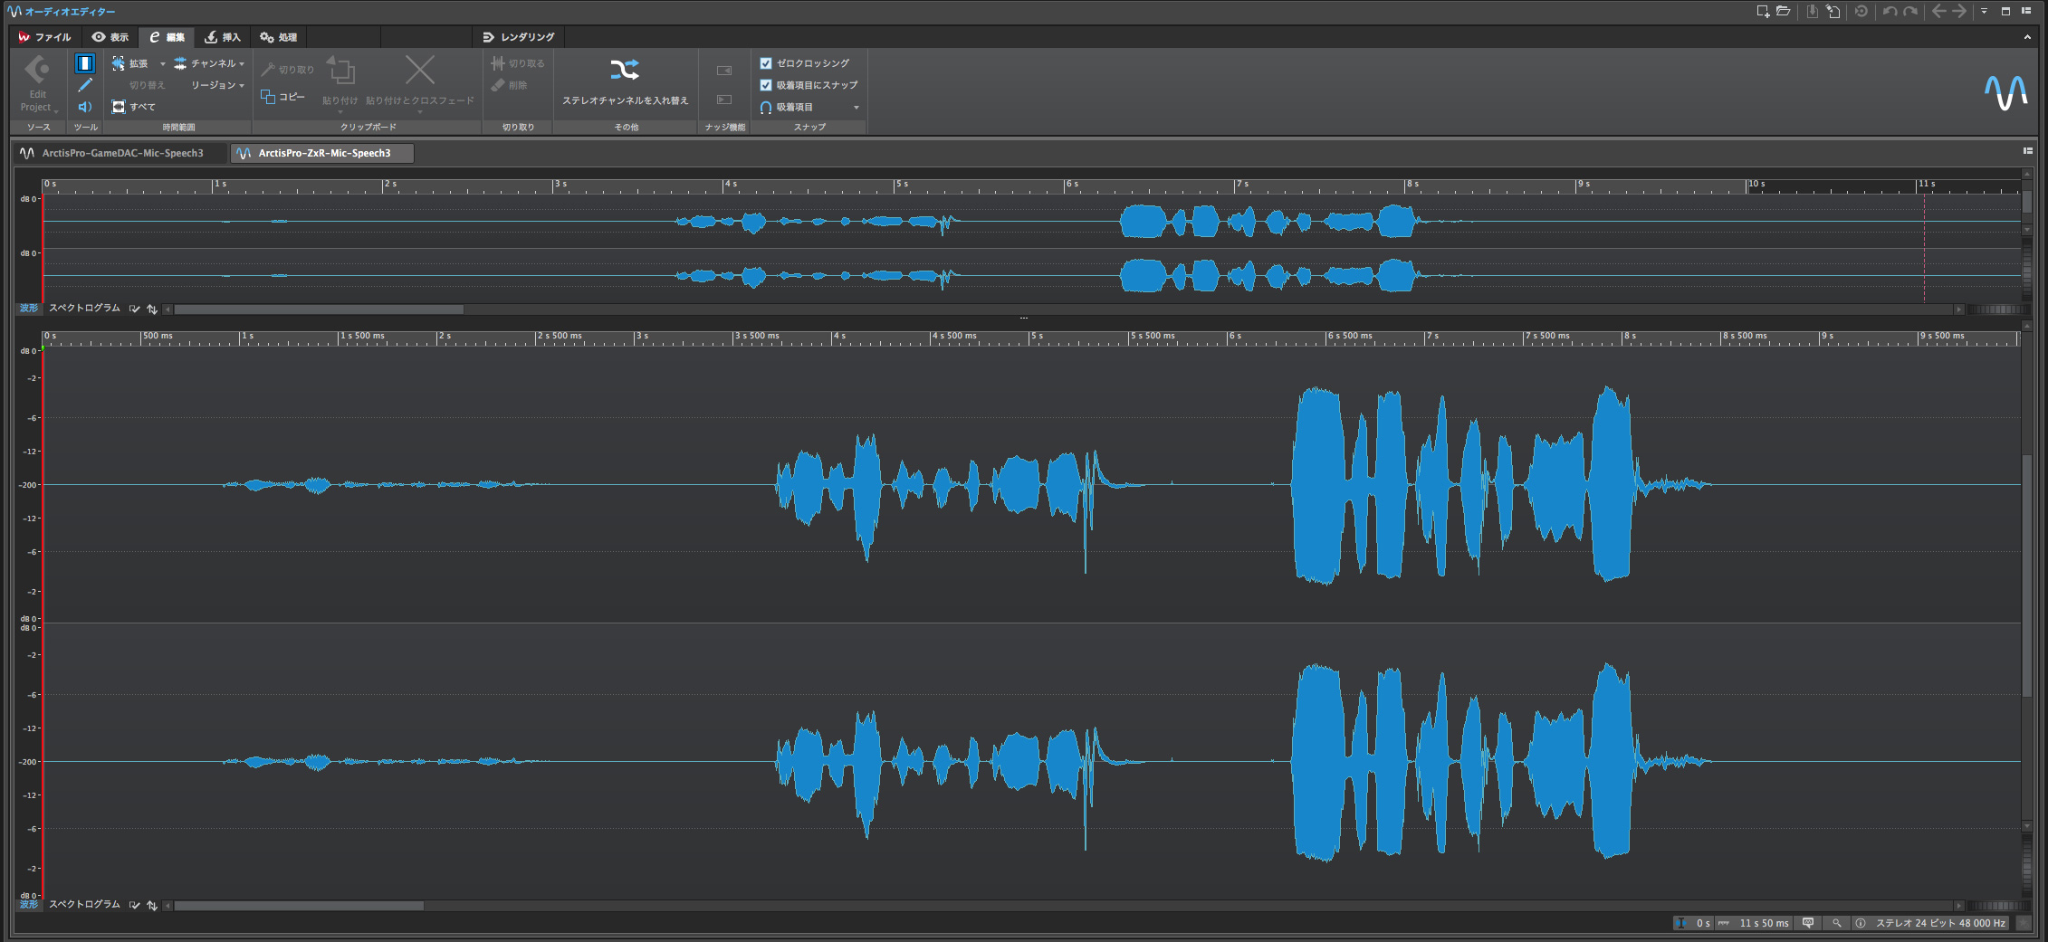Viewport: 2048px width, 942px height.
Task: Open the 処理 ribbon tab
Action: (x=279, y=37)
